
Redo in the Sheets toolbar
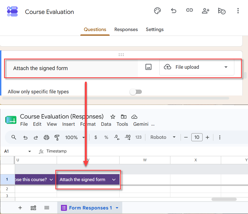tap(36, 137)
